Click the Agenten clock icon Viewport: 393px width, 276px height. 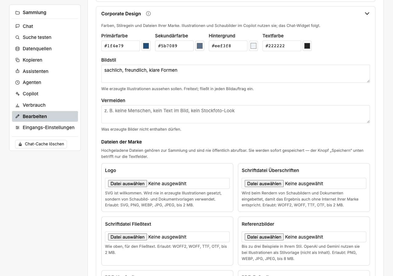pos(18,82)
